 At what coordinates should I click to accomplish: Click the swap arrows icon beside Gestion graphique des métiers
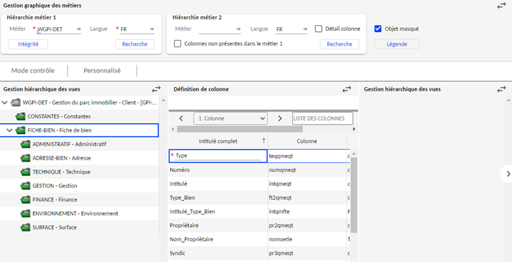[502, 6]
